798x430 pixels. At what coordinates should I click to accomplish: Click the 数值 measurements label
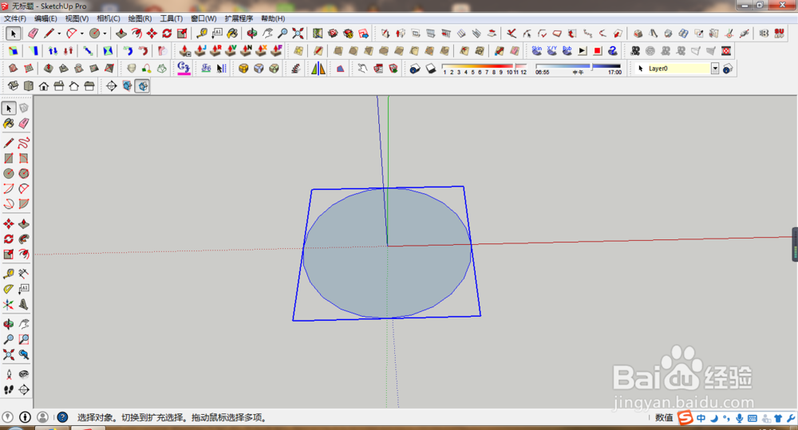pyautogui.click(x=664, y=418)
